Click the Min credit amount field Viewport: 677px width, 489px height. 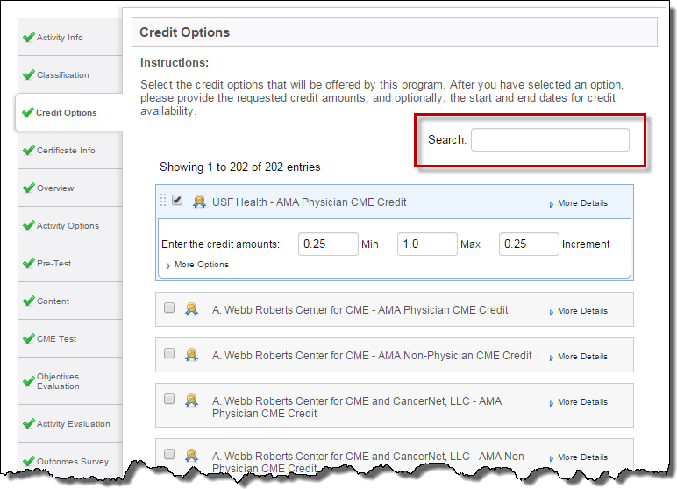tap(328, 244)
